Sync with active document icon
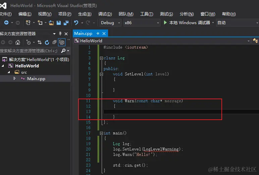The height and width of the screenshot is (175, 259). [40, 43]
